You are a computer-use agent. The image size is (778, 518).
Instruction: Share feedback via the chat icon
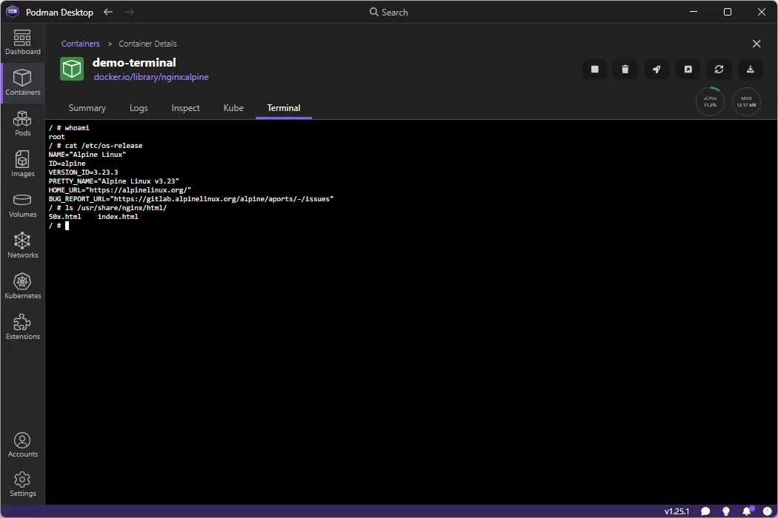(705, 511)
